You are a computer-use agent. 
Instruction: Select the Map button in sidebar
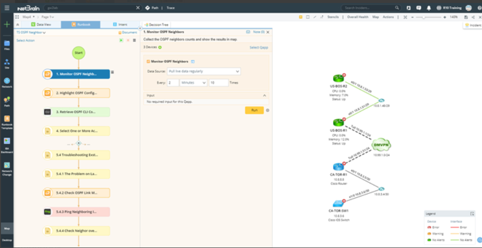7,228
